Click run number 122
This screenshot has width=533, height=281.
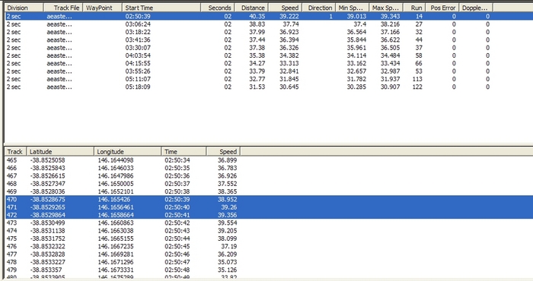click(x=417, y=87)
